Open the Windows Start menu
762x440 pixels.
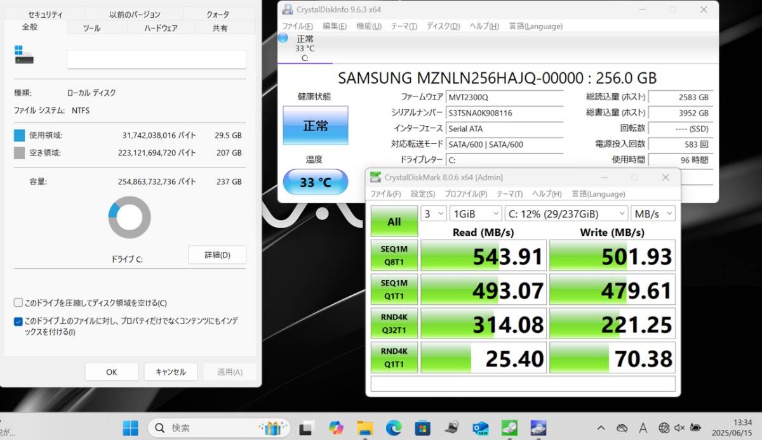pyautogui.click(x=130, y=428)
